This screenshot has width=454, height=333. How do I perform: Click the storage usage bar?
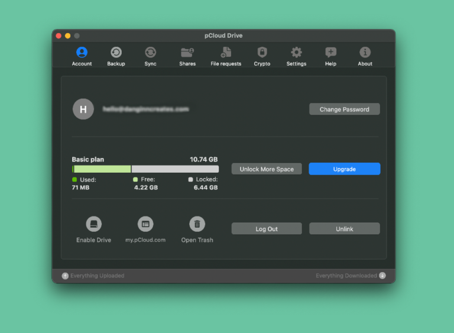coord(145,169)
